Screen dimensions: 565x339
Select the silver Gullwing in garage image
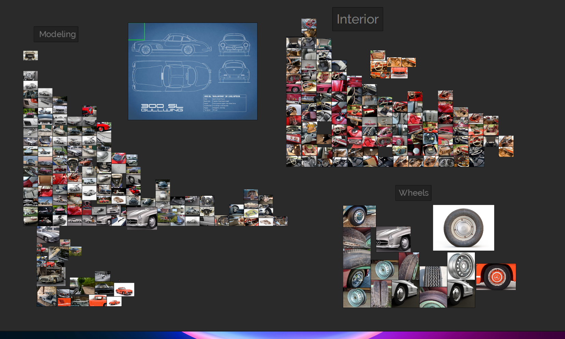pos(51,277)
